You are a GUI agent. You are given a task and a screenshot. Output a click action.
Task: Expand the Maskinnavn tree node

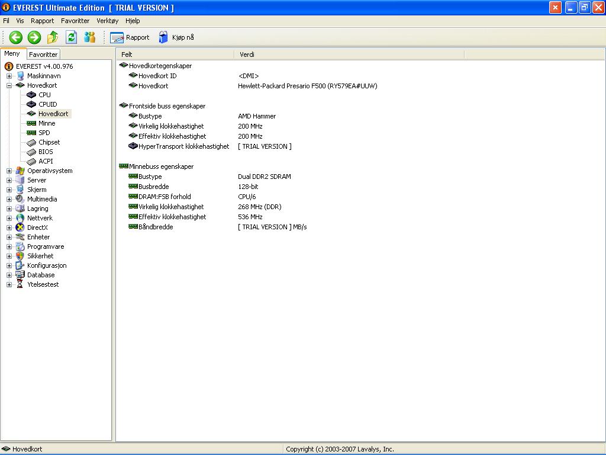(x=9, y=76)
